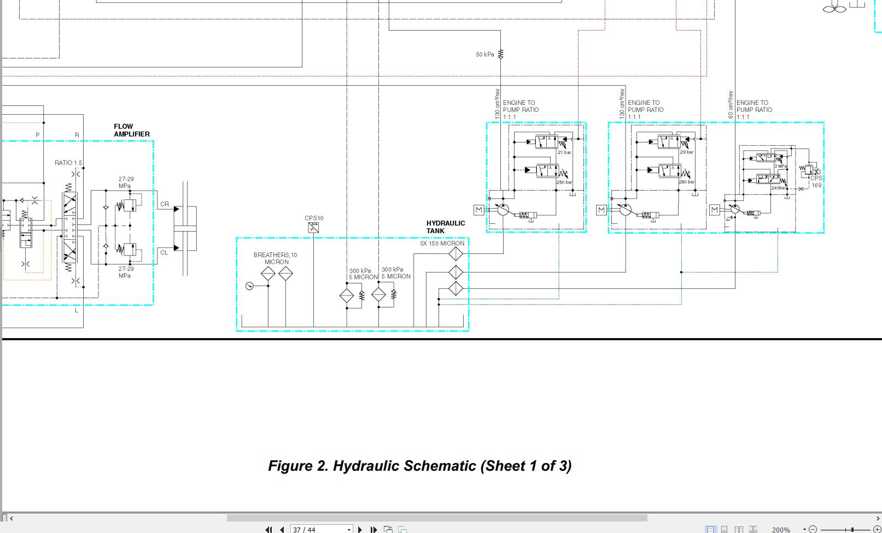Viewport: 882px width, 533px height.
Task: Click the 21 bar pressure setting label
Action: coord(564,152)
